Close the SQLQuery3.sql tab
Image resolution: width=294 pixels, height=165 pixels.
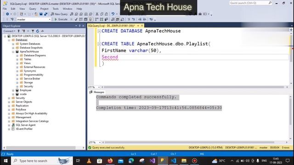pos(142,26)
